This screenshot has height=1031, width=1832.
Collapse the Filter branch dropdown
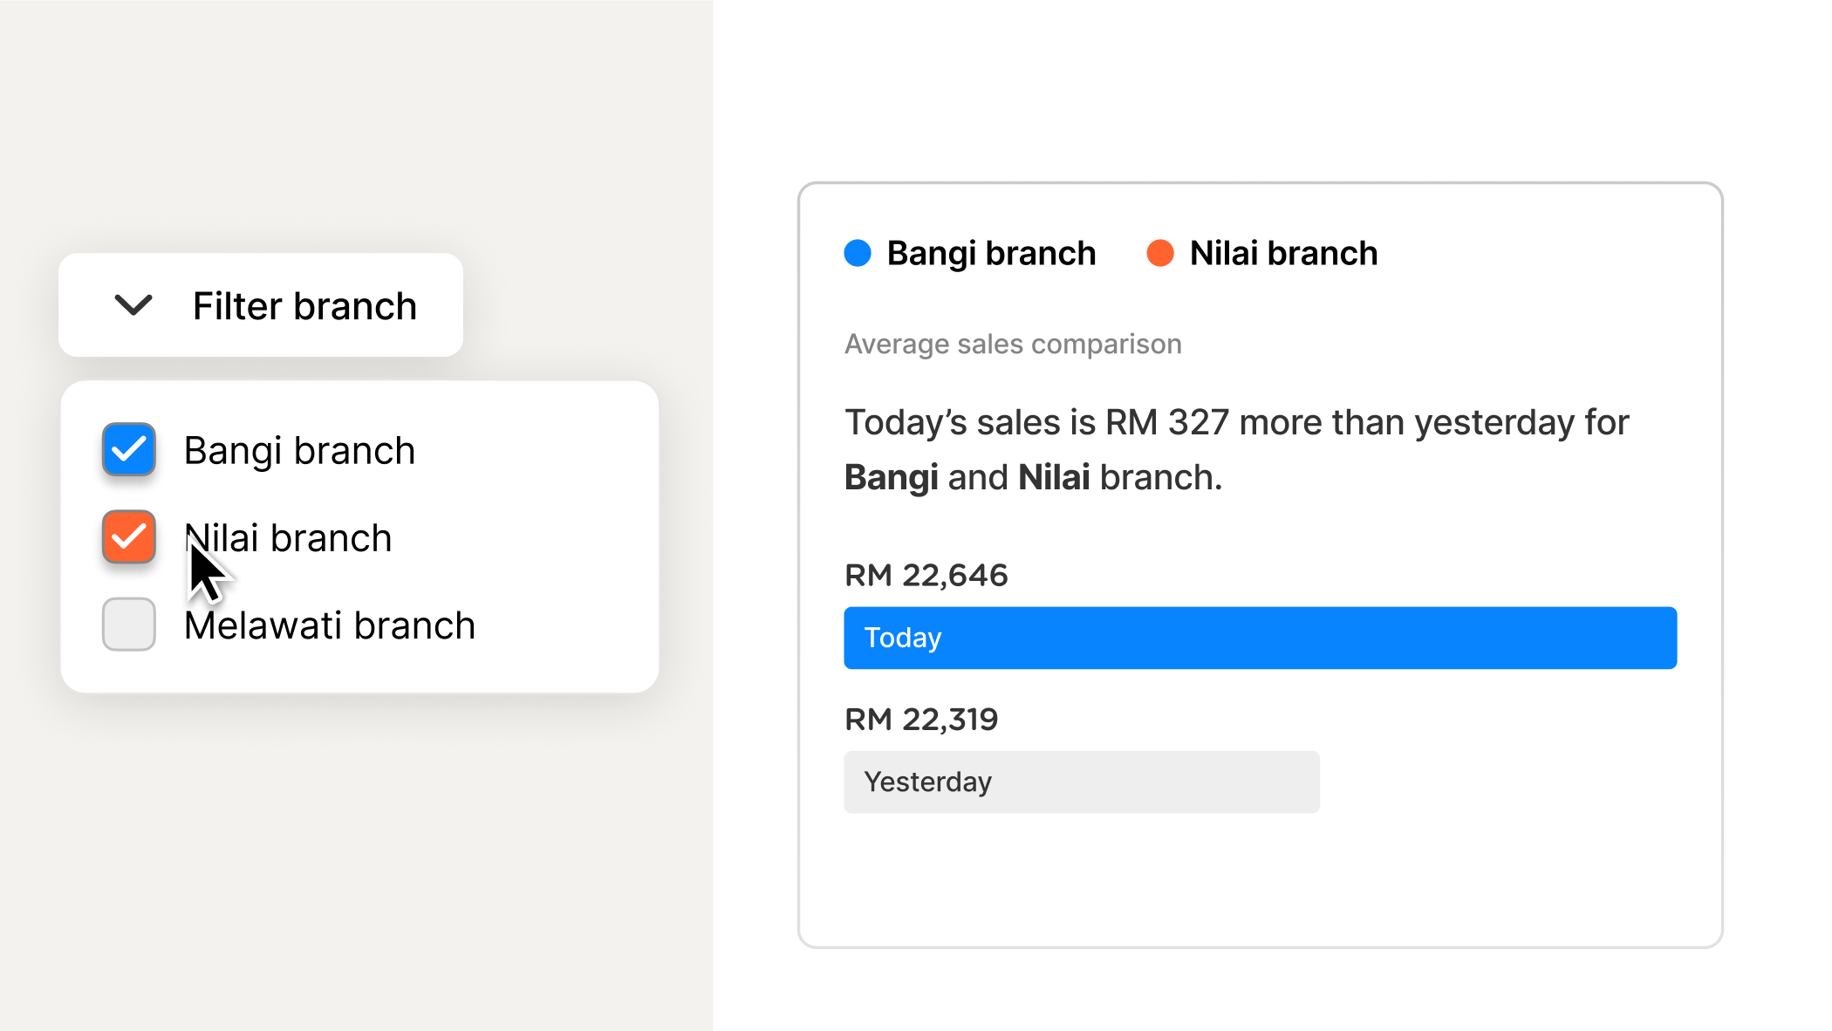[261, 304]
